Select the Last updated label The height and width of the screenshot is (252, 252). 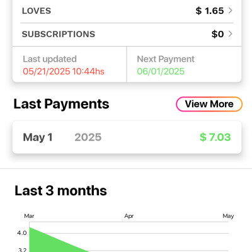pos(50,59)
